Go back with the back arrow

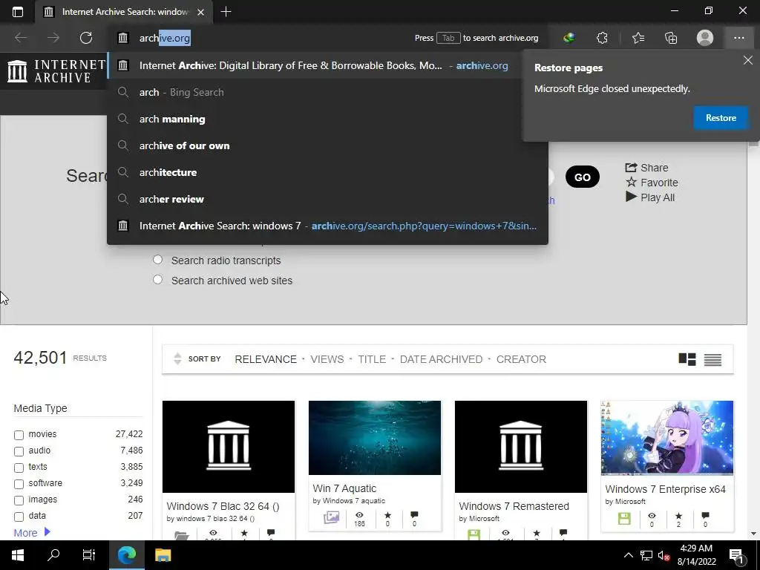[21, 38]
